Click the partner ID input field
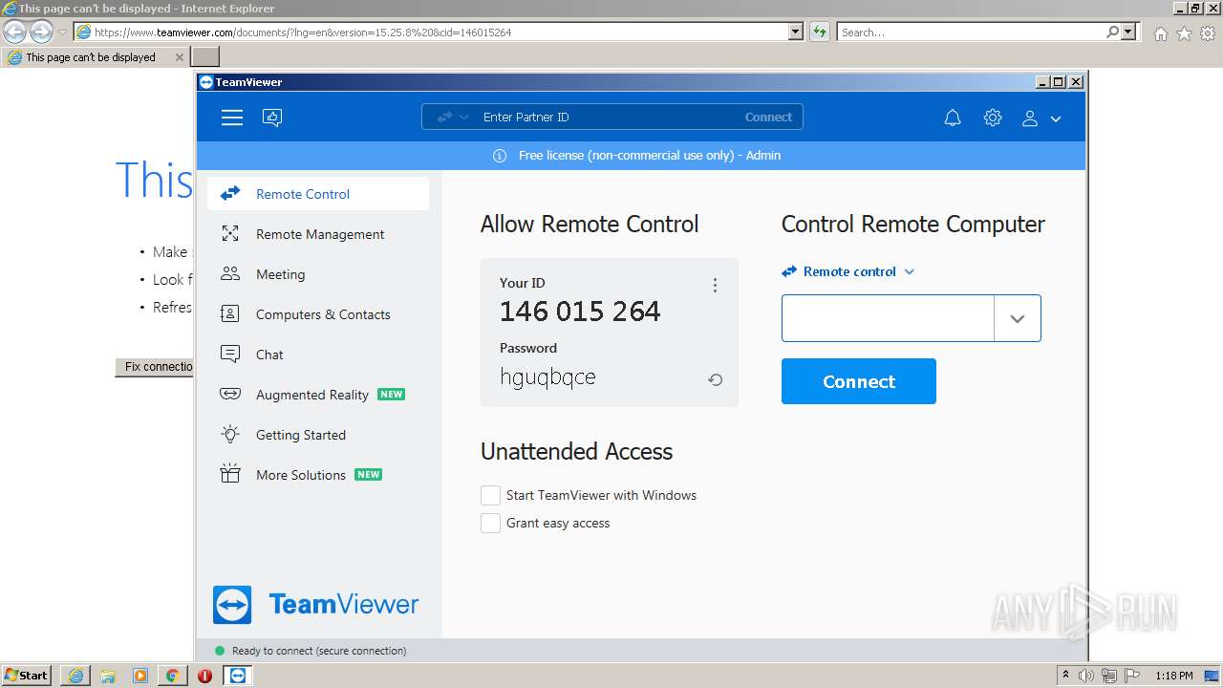 click(888, 318)
